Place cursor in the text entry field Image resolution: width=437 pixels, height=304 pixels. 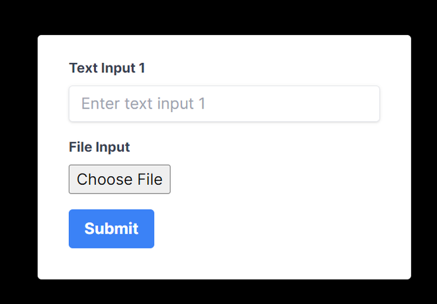click(224, 104)
